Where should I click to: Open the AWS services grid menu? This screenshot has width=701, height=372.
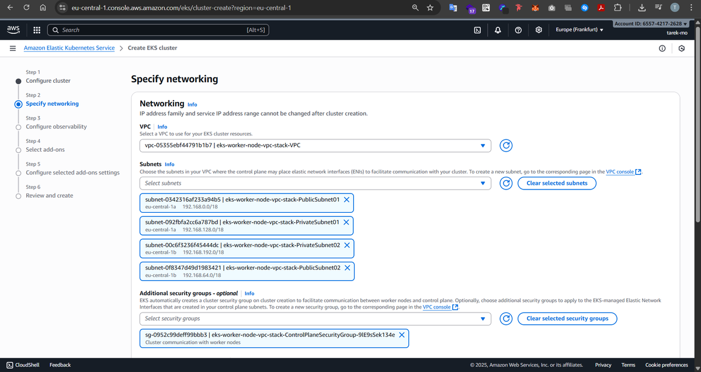(x=36, y=30)
